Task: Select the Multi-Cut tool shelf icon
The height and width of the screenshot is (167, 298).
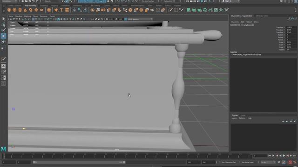Action: point(170,10)
